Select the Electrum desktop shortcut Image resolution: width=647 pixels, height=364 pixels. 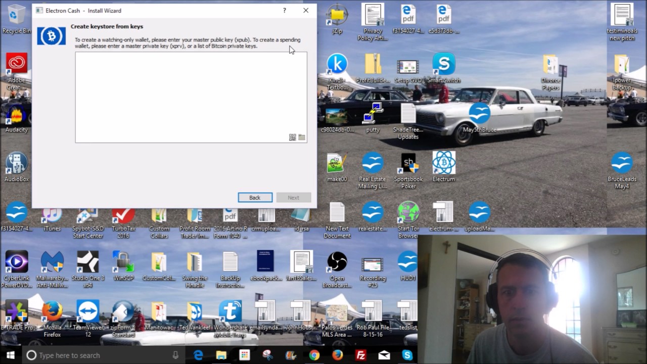443,167
